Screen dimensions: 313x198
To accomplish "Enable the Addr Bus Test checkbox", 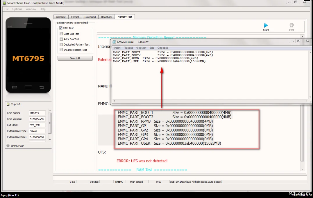I will (x=61, y=39).
